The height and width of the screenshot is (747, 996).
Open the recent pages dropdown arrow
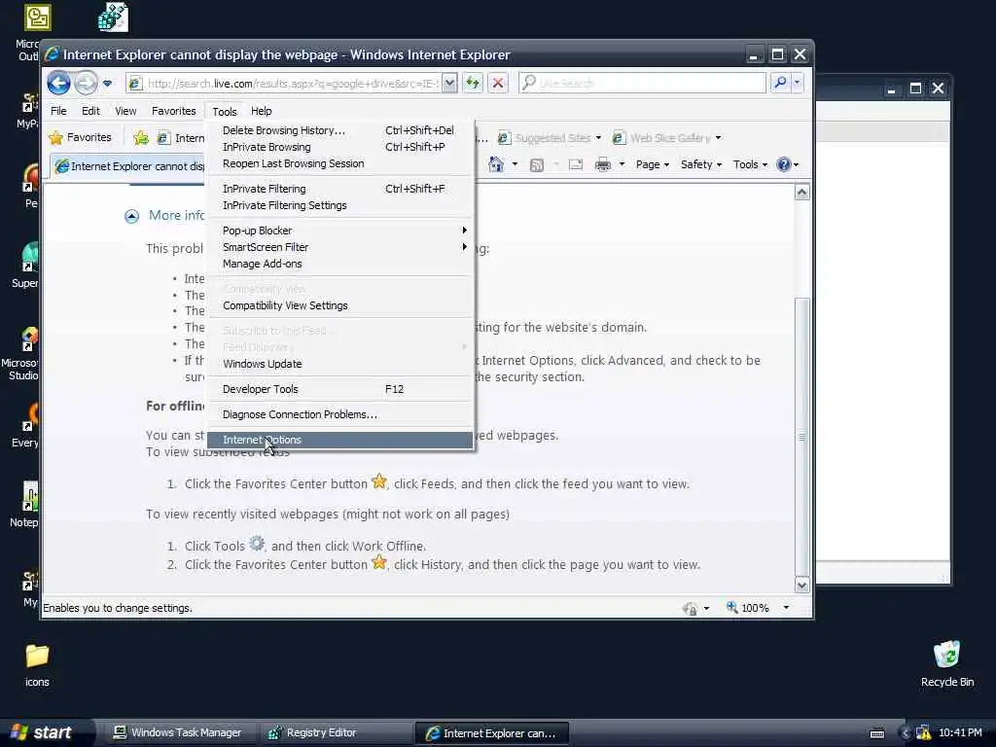107,84
